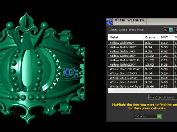Click the Library: Classic - (Fast)-Metal label
177x132 pixels.
coord(126,30)
